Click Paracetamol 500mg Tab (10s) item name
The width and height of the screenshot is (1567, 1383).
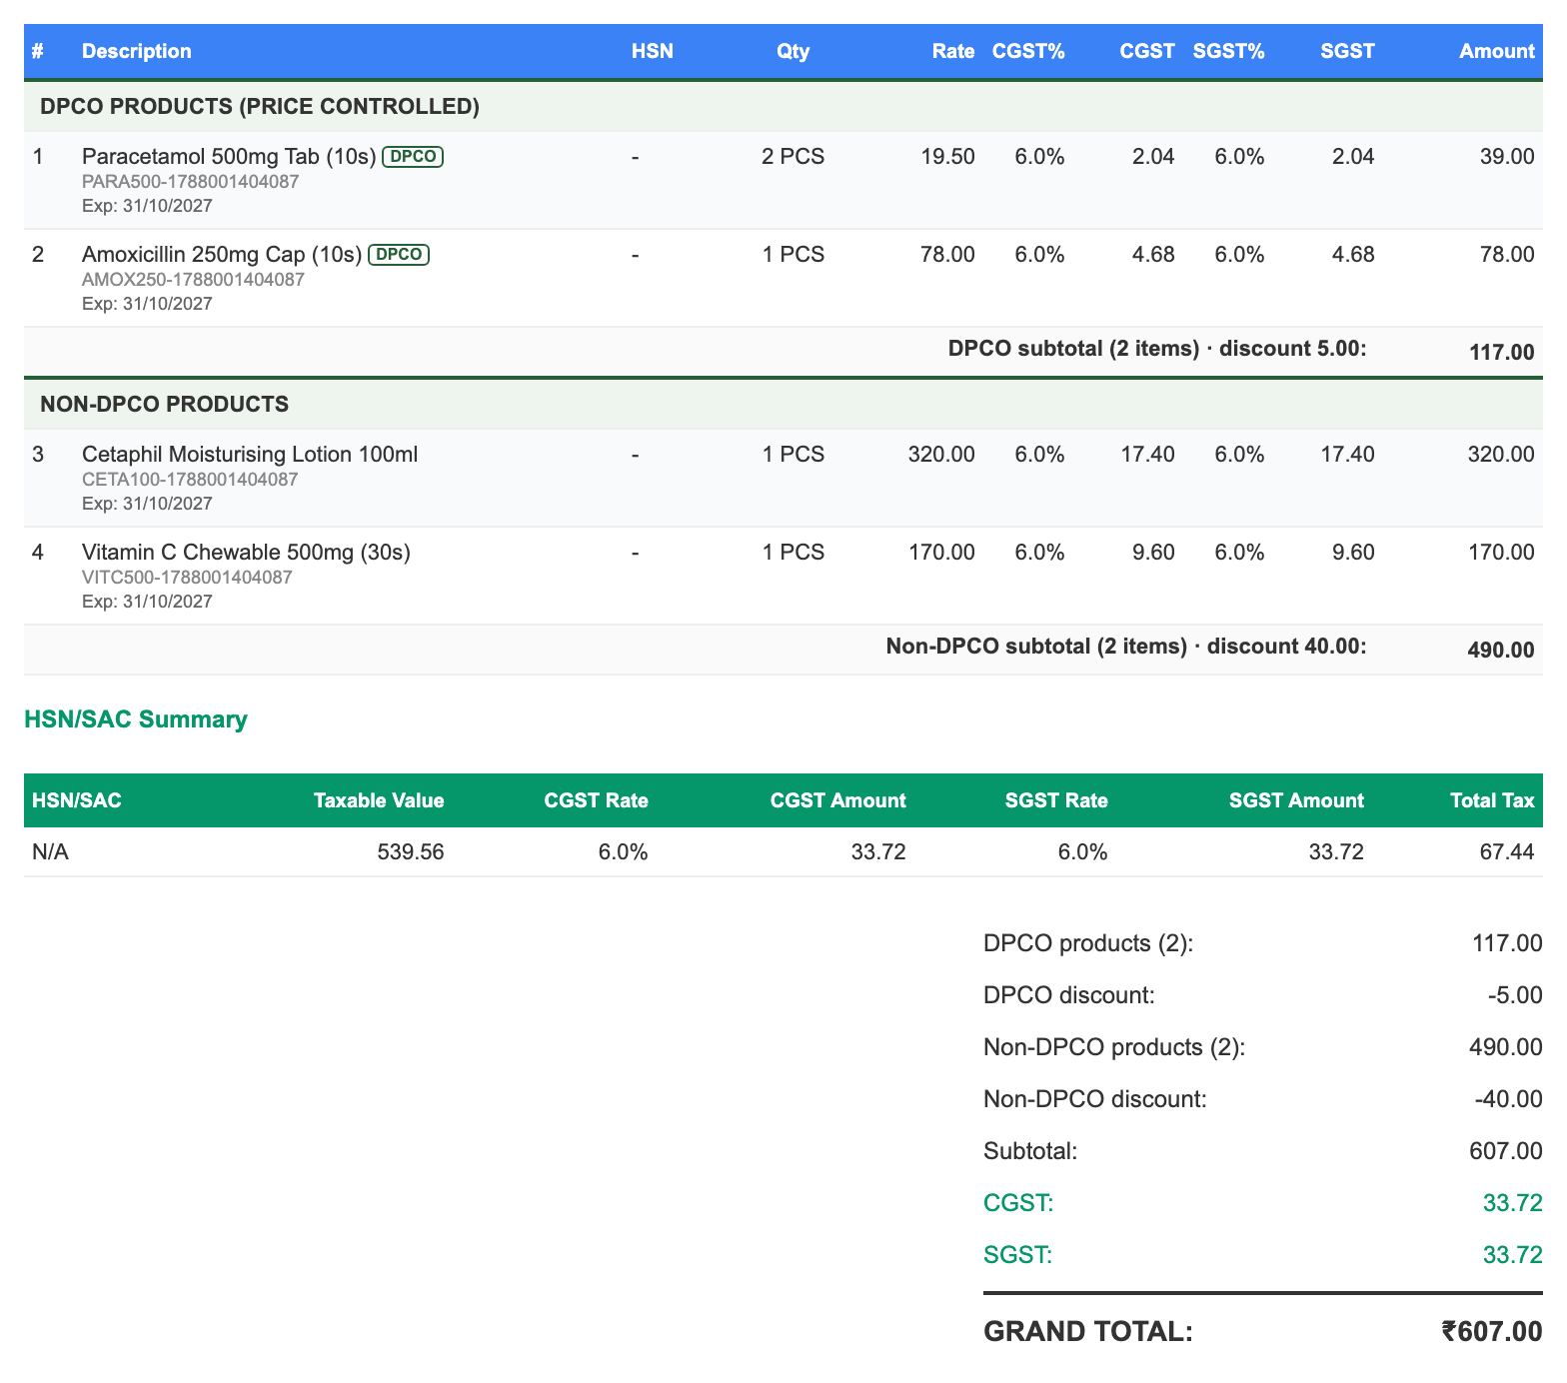[229, 156]
